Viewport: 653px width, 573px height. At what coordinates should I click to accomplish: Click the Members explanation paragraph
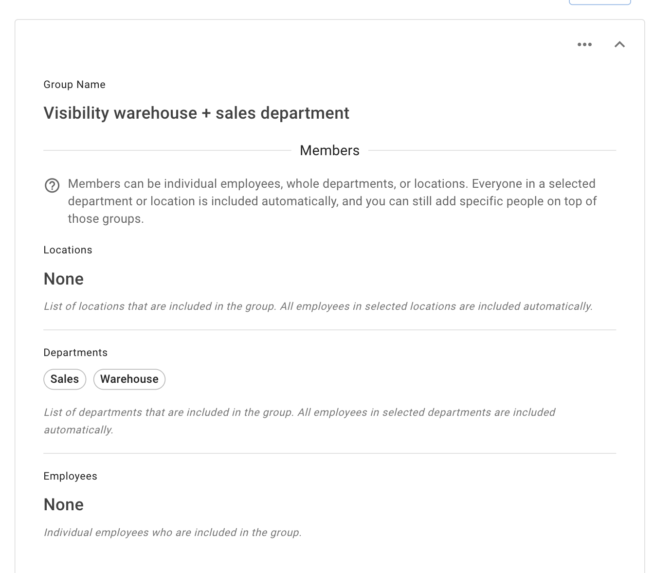332,201
